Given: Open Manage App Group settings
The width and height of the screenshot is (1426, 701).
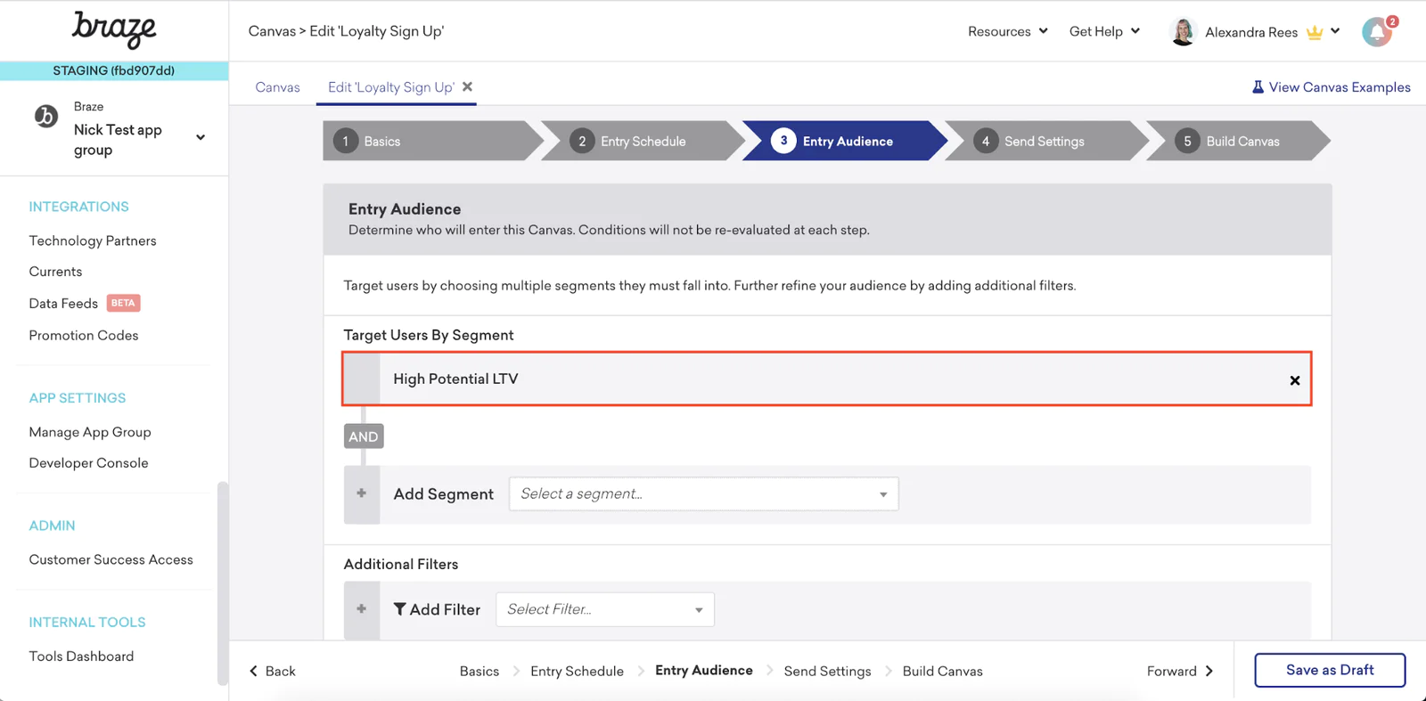Looking at the screenshot, I should coord(90,432).
